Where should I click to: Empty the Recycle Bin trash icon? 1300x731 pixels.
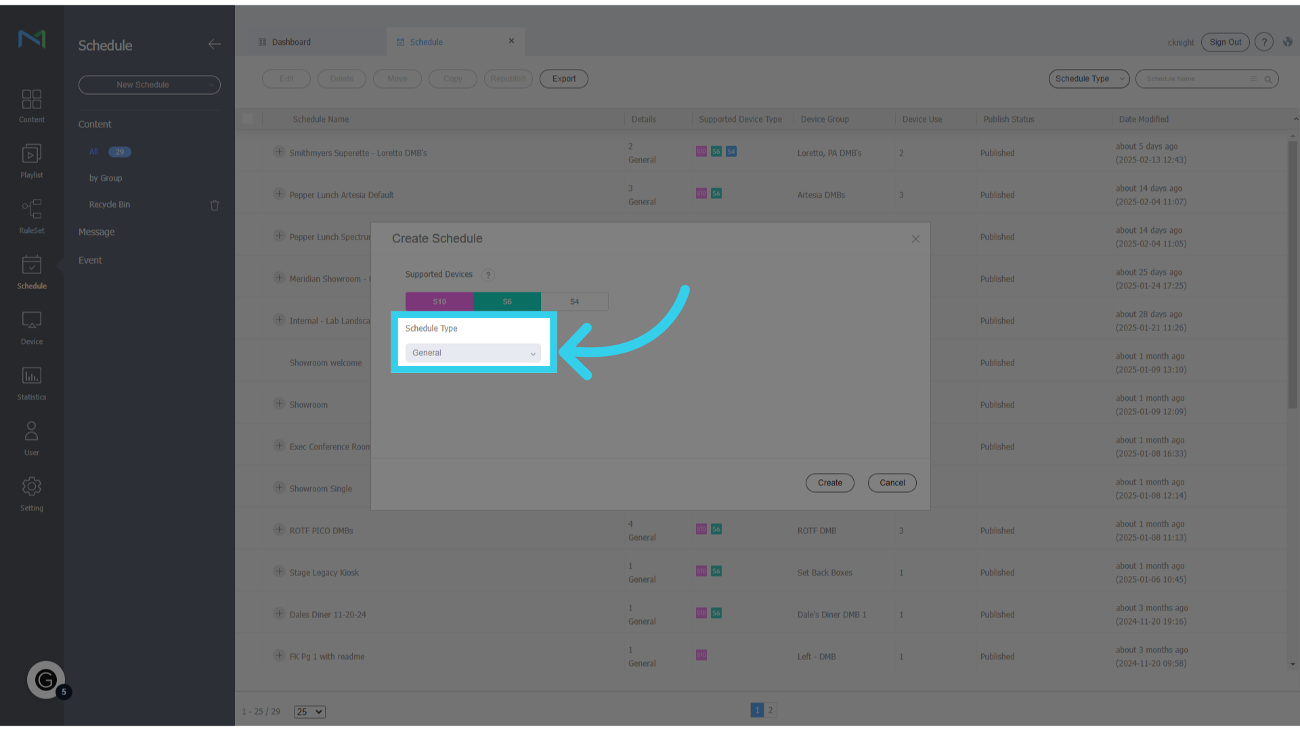(x=215, y=205)
